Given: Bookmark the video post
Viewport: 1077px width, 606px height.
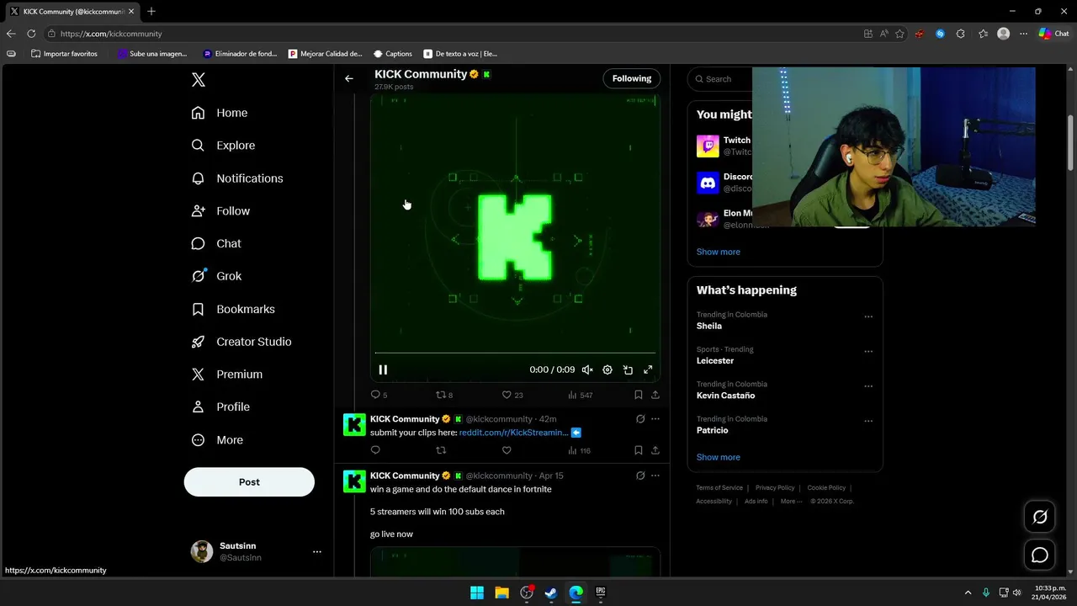Looking at the screenshot, I should click(x=639, y=395).
